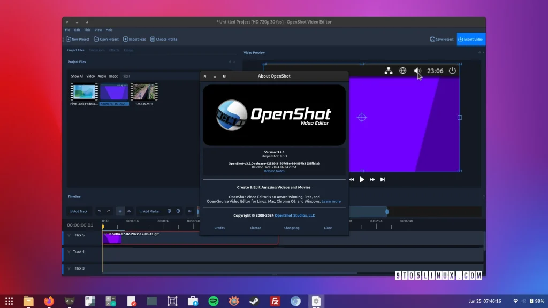Open Spotify from the taskbar
This screenshot has width=548, height=308.
point(214,301)
